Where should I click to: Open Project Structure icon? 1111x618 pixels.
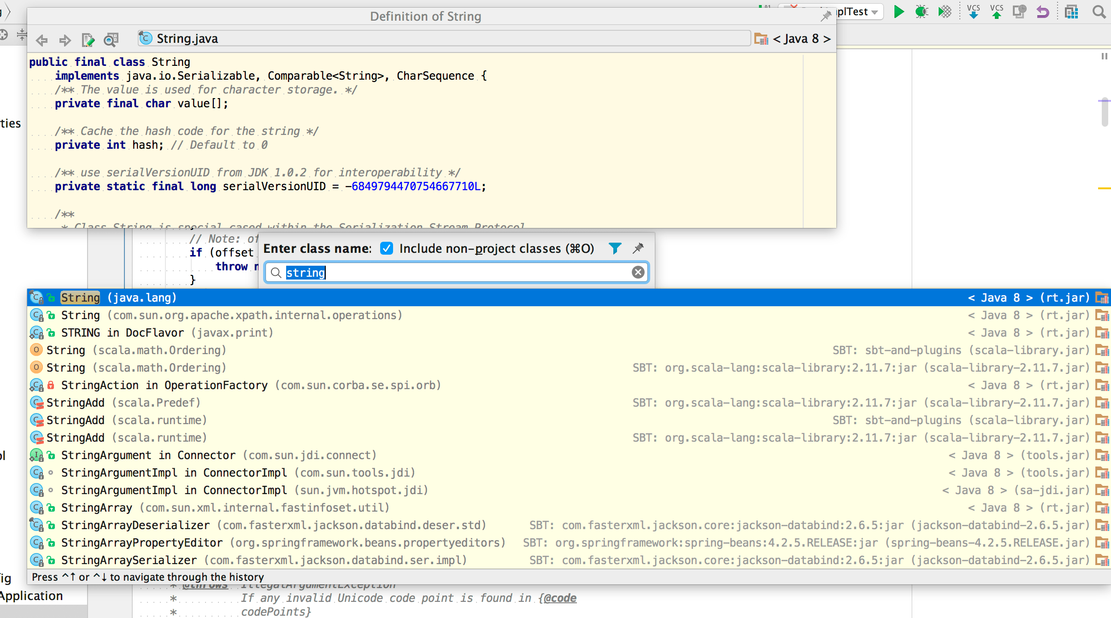1071,12
